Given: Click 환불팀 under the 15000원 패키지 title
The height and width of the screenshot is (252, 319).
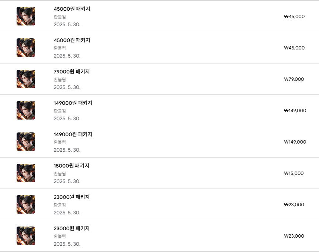Looking at the screenshot, I should click(x=60, y=173).
